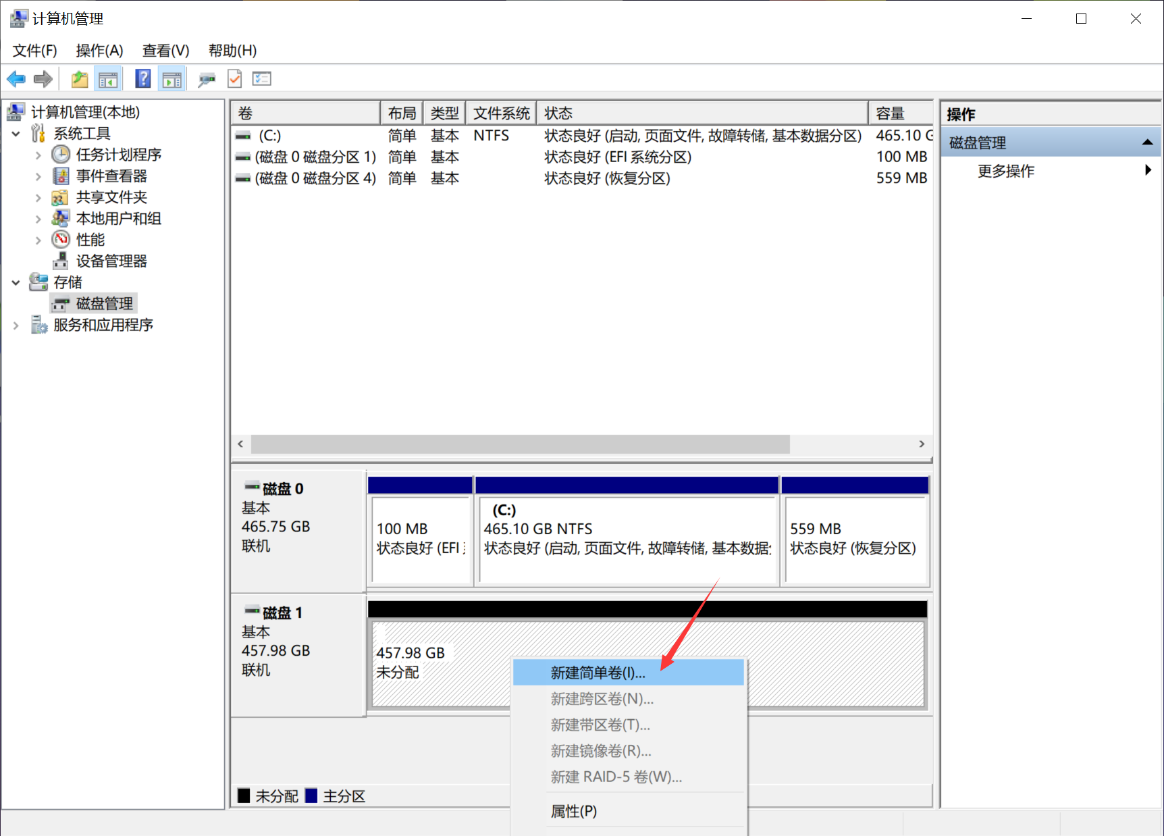Image resolution: width=1164 pixels, height=836 pixels.
Task: Click the horizontal scrollbar right arrow
Action: [x=922, y=444]
